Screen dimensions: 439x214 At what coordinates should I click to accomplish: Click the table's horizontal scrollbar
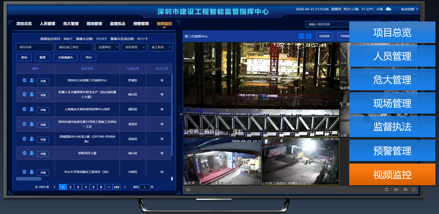click(x=29, y=179)
